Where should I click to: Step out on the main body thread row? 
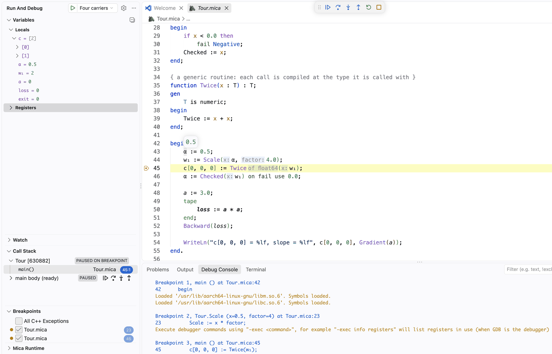tap(129, 278)
